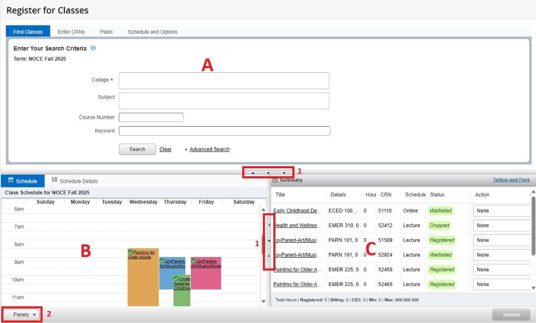Click the calendar scrollbar down arrow
536x323 pixels.
click(x=264, y=301)
